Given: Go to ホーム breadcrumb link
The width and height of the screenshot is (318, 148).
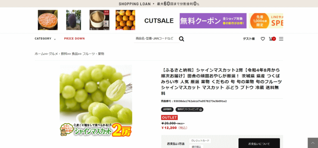Looking at the screenshot, I should [39, 54].
